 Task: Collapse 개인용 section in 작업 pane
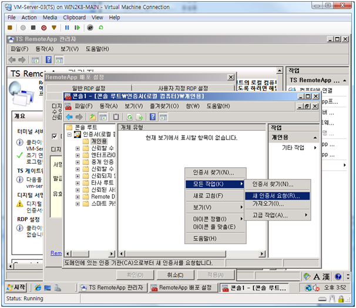click(x=315, y=138)
